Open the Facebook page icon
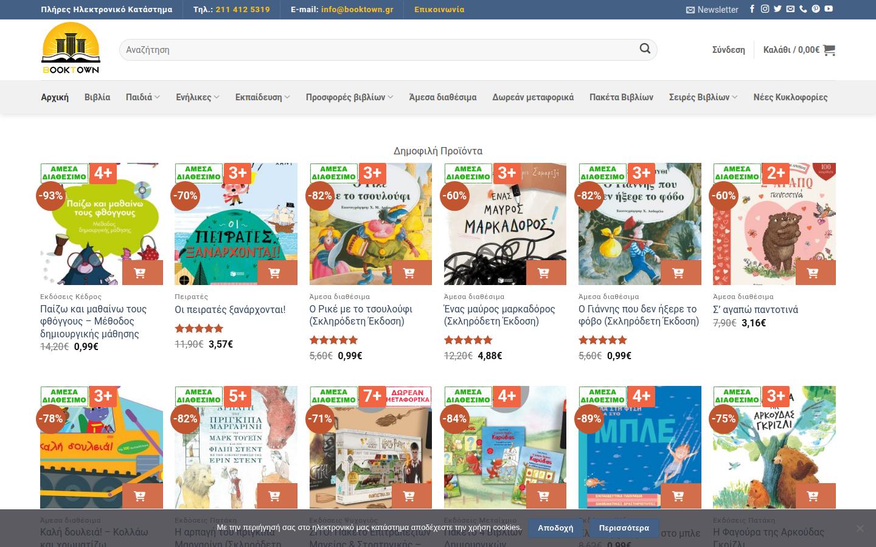Image resolution: width=876 pixels, height=547 pixels. [x=752, y=9]
